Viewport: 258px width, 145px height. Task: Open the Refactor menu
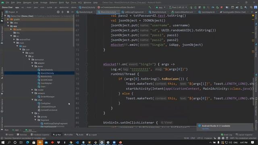(53, 3)
